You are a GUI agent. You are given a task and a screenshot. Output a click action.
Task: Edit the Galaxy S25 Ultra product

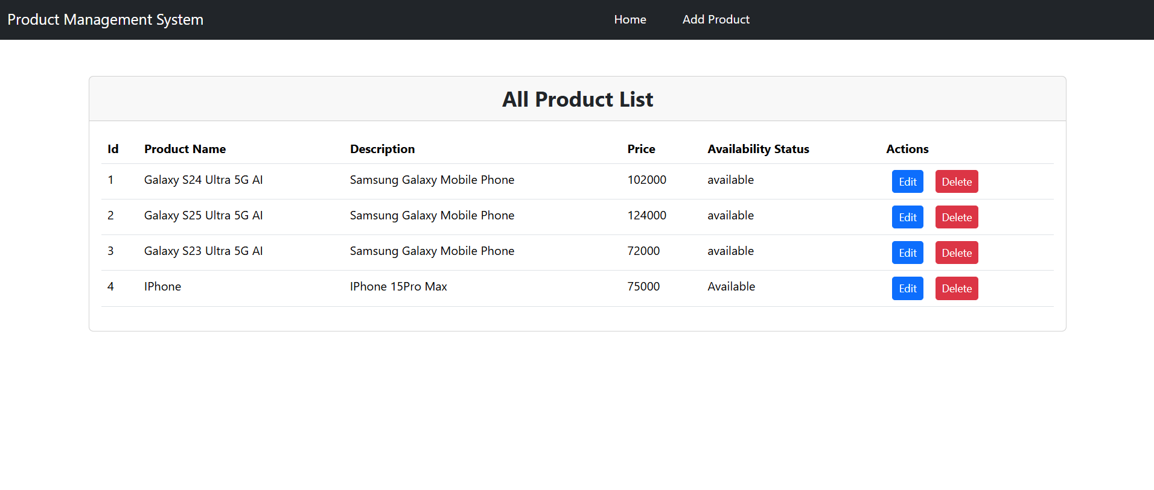(x=908, y=217)
